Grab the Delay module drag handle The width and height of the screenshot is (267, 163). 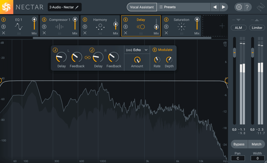141,34
